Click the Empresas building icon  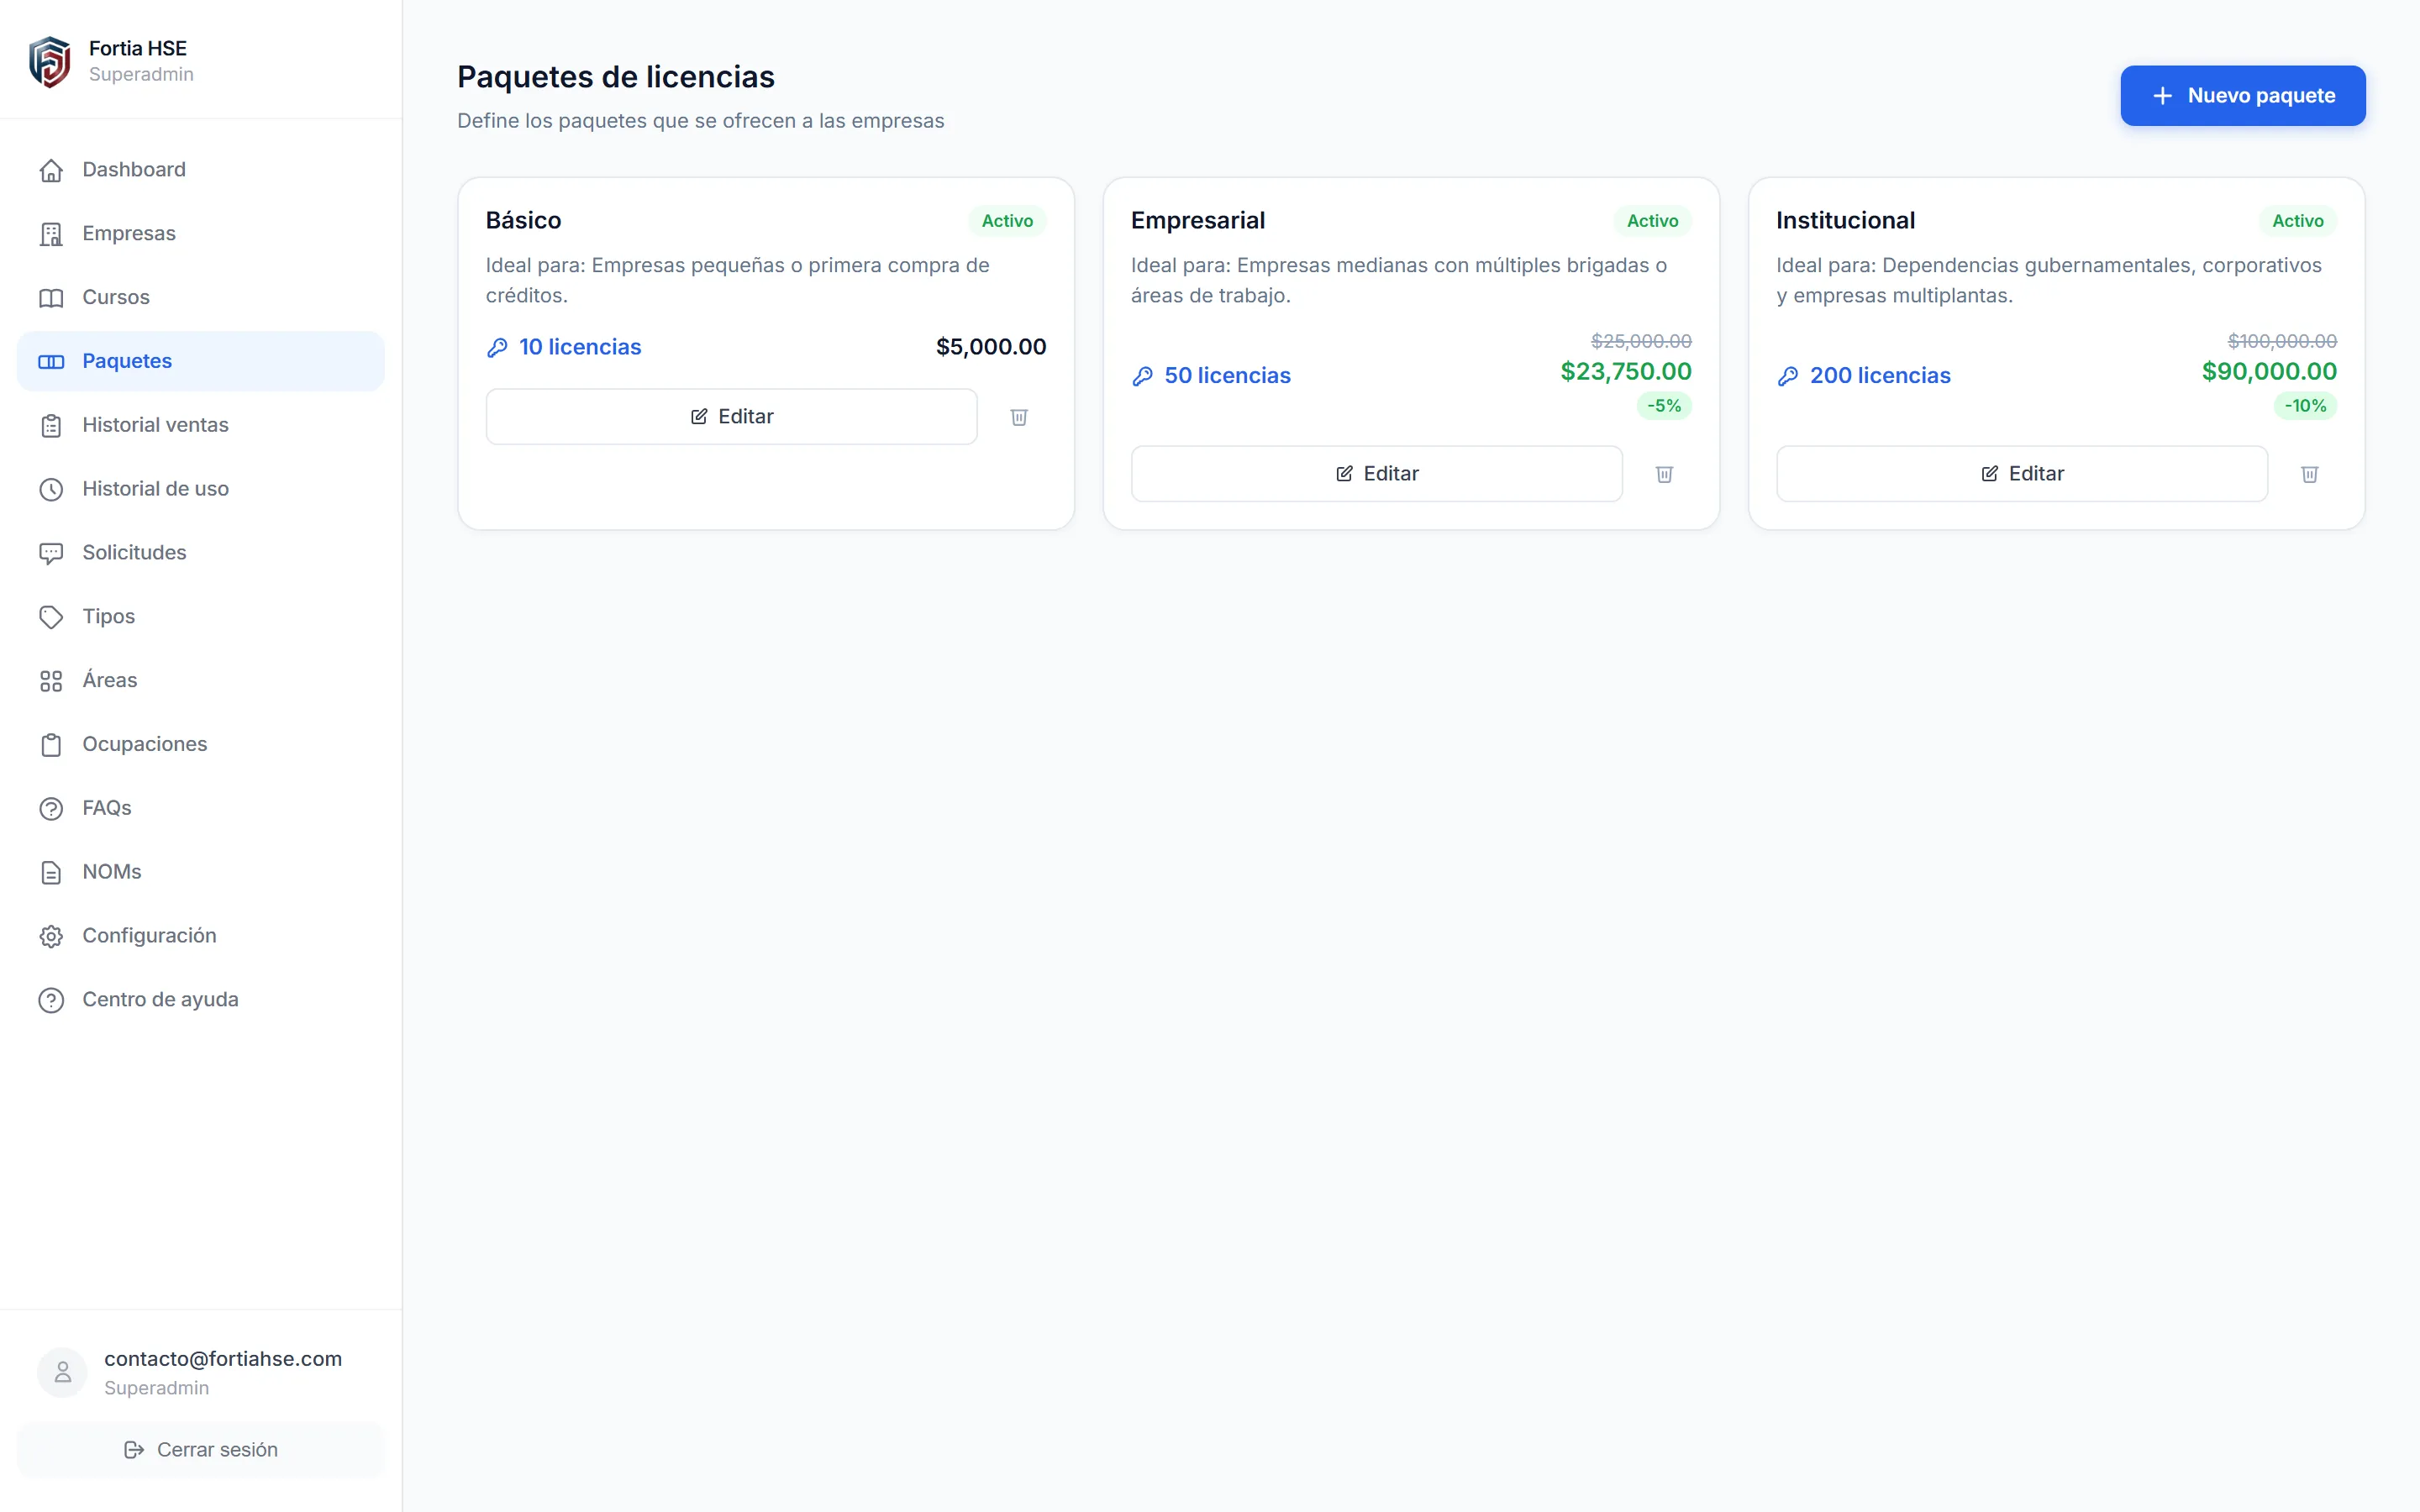pyautogui.click(x=51, y=234)
